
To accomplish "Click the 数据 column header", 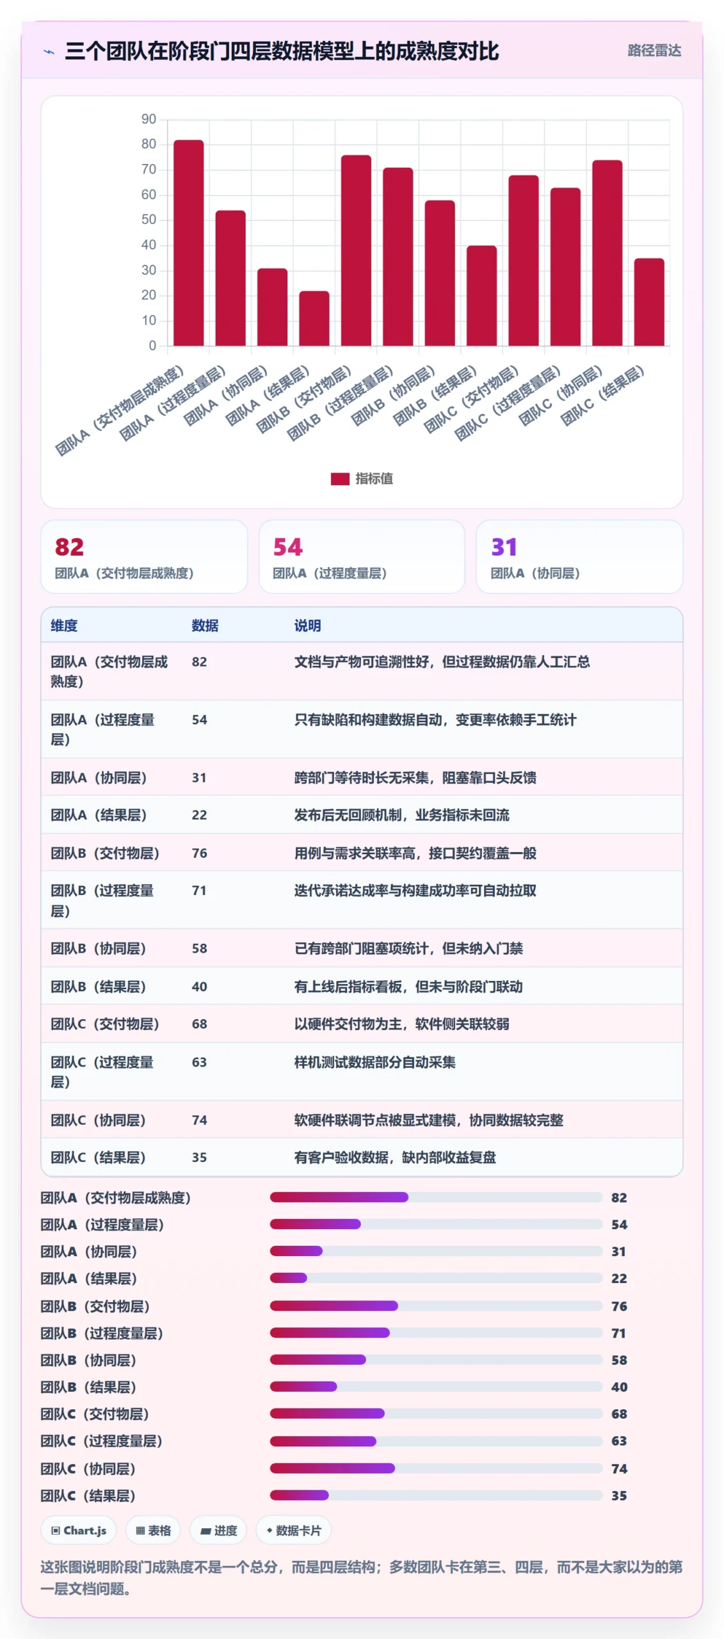I will [x=205, y=626].
